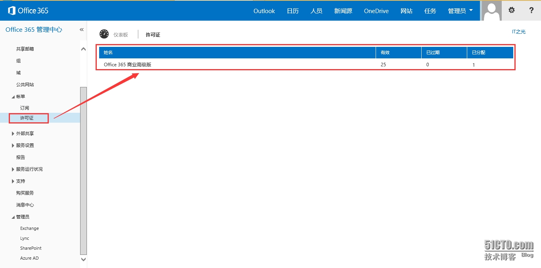Viewport: 541px width, 268px height.
Task: Click the dashboard gauge icon
Action: click(x=104, y=34)
